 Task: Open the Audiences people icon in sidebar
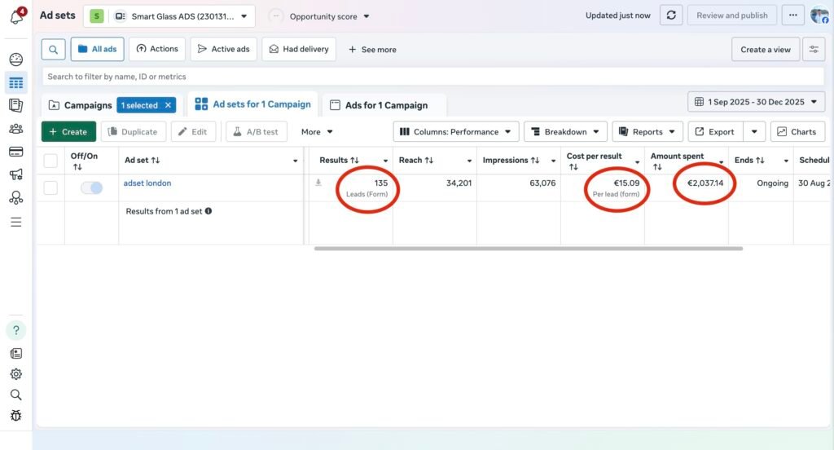(x=15, y=128)
